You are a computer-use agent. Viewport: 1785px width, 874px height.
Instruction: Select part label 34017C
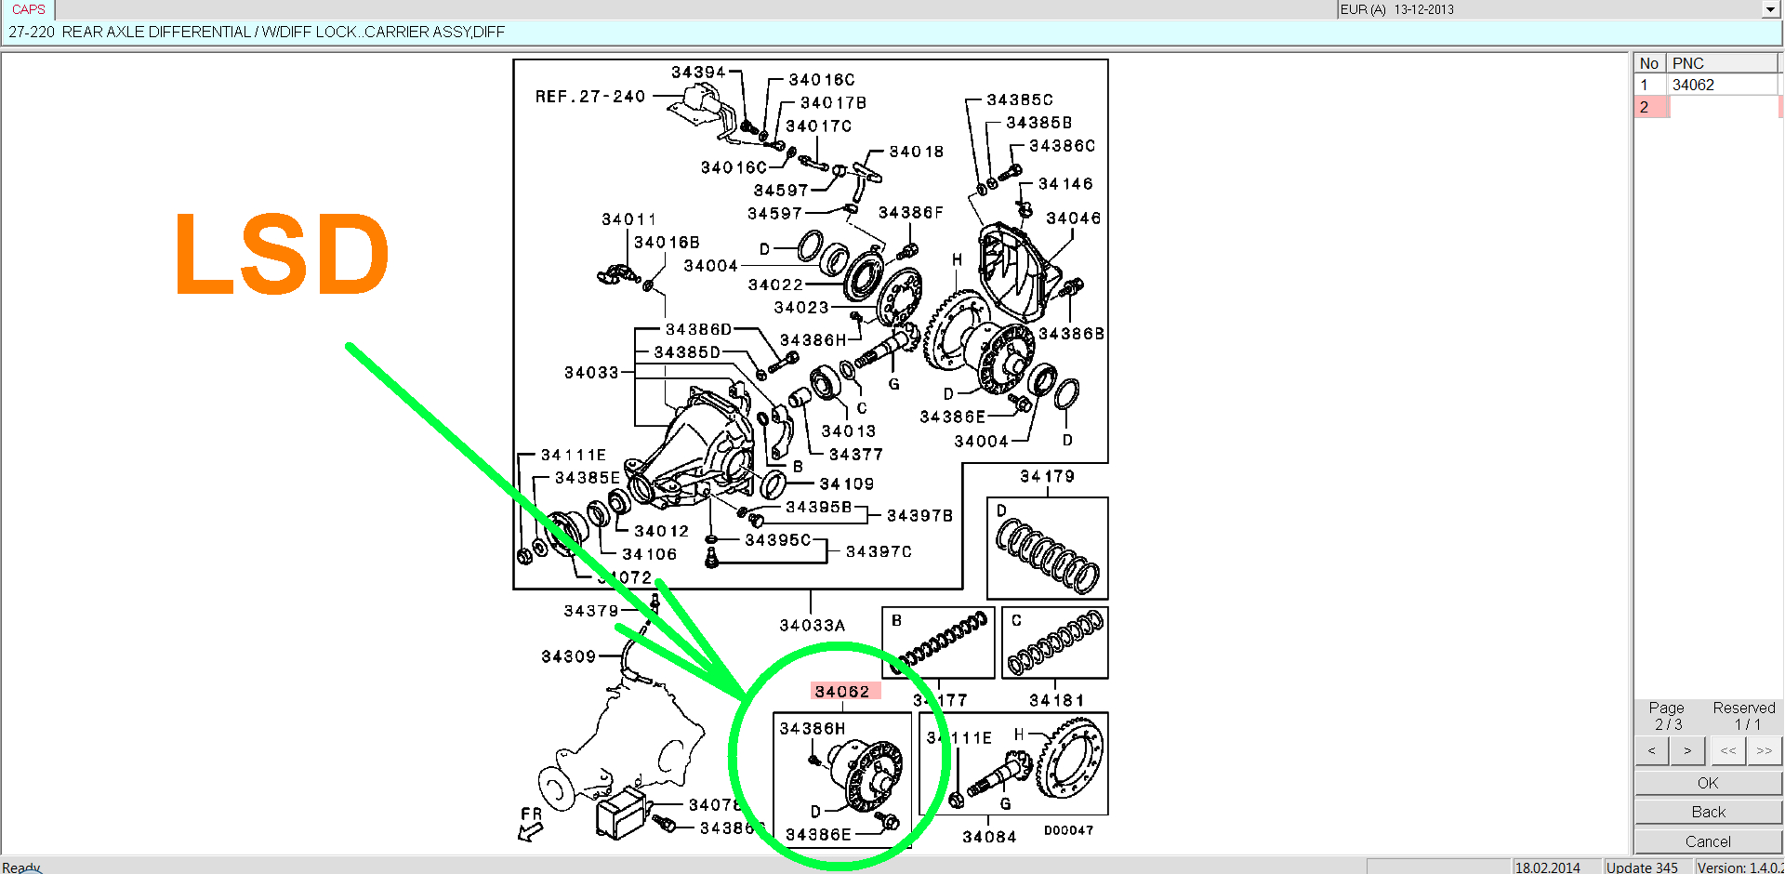[818, 126]
